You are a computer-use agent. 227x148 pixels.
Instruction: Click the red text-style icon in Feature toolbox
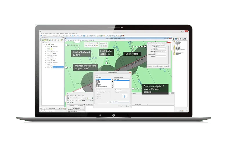click(88, 46)
